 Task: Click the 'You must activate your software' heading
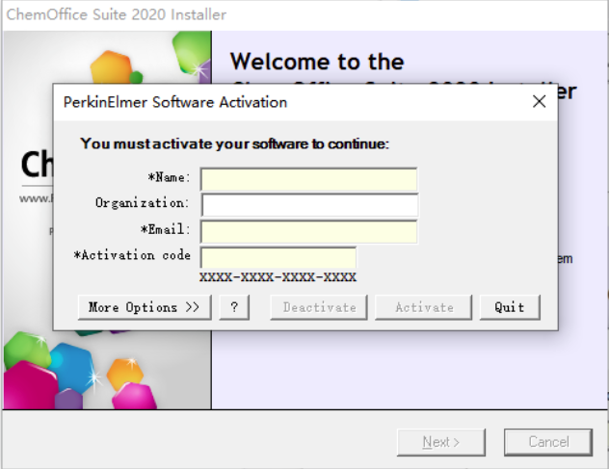(234, 144)
